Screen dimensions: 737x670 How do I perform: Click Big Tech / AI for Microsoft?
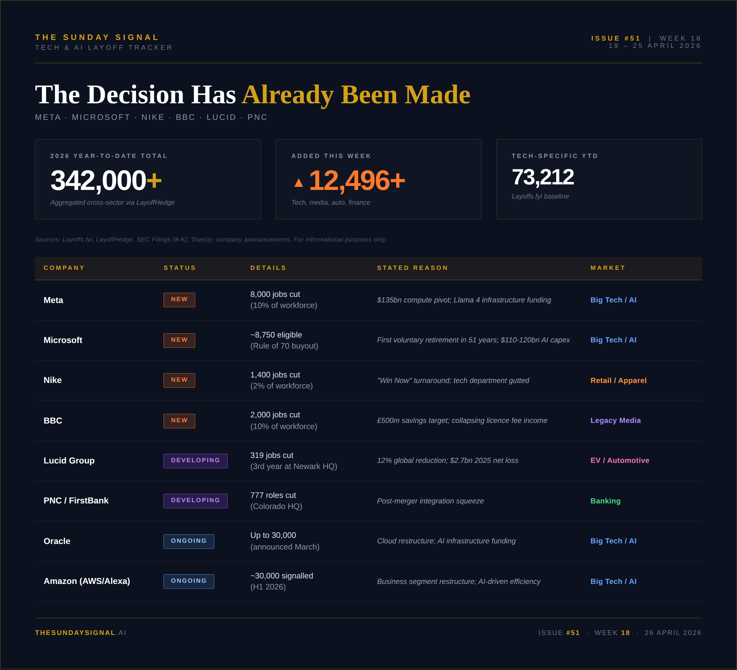tap(613, 340)
